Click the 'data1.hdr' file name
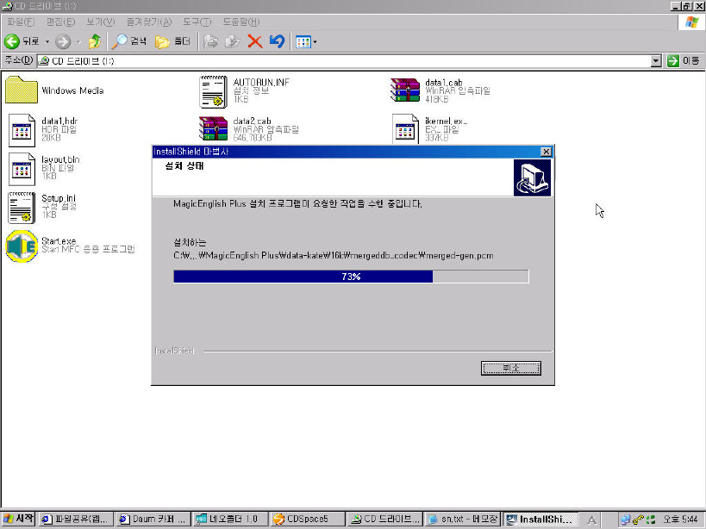Image resolution: width=706 pixels, height=529 pixels. pyautogui.click(x=59, y=121)
